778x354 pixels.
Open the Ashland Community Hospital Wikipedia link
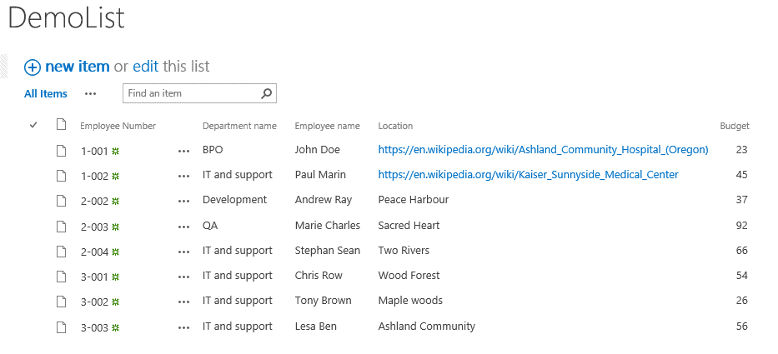point(543,150)
